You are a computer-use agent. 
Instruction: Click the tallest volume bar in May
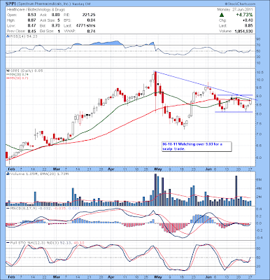(155, 190)
